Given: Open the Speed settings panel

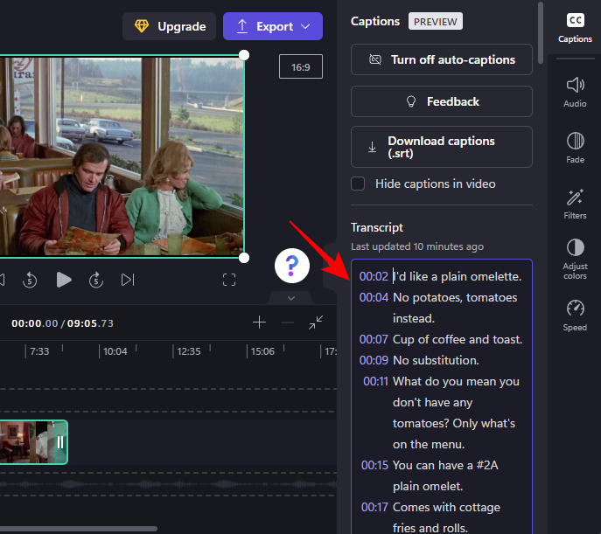Looking at the screenshot, I should click(575, 315).
